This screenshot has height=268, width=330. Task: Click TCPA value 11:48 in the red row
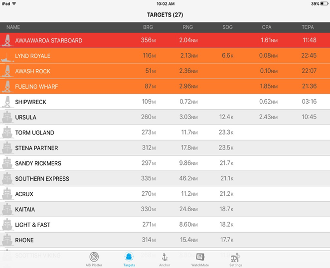[310, 40]
